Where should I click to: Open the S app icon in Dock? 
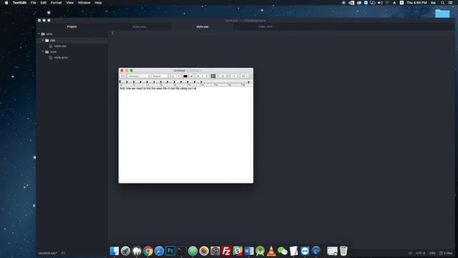(238, 251)
